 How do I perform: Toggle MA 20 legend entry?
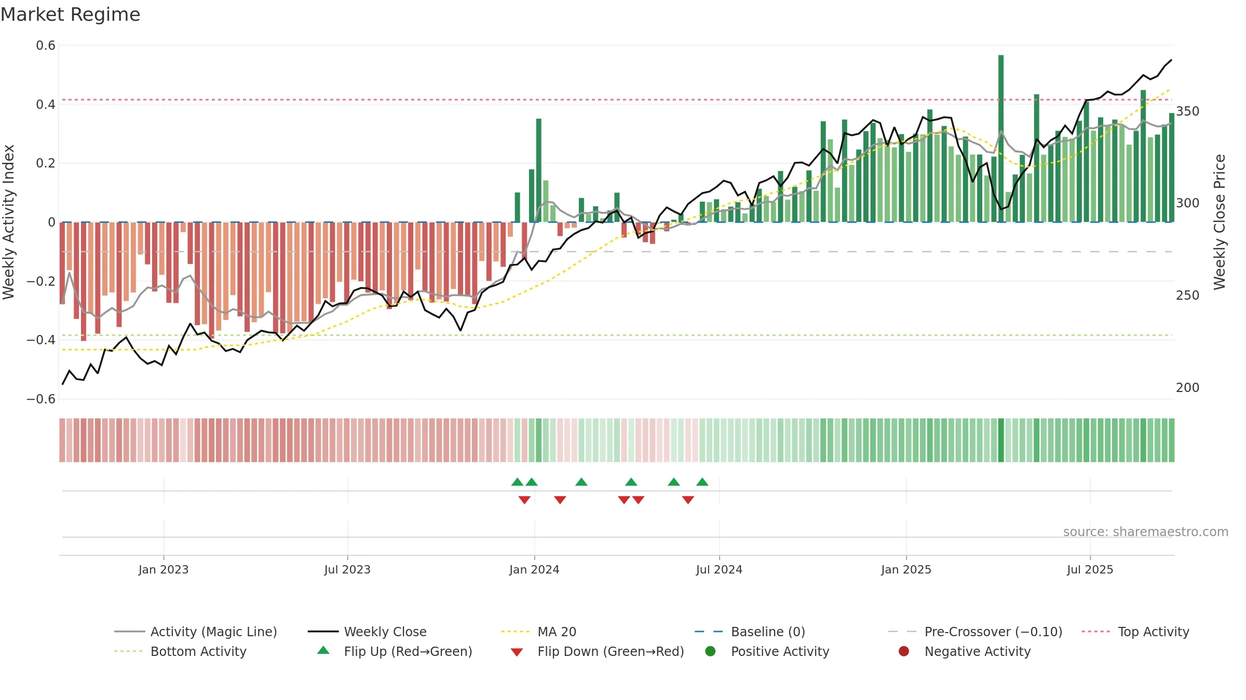538,632
